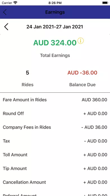Select the Tip Amount row
This screenshot has width=110, height=196.
[x=55, y=168]
